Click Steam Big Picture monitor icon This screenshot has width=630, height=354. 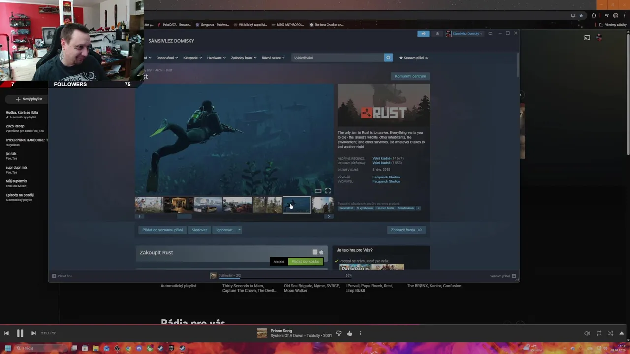(x=490, y=34)
